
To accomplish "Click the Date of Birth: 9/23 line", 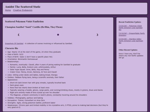I will 15,54.
